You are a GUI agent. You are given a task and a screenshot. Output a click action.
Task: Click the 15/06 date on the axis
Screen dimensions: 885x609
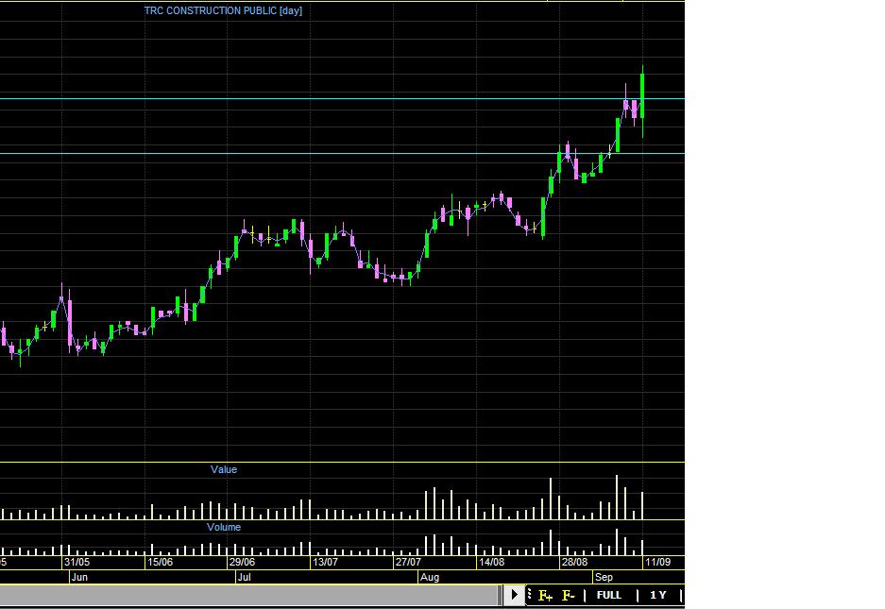coord(160,562)
